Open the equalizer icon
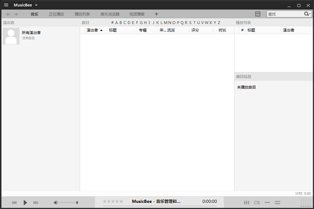The image size is (314, 209). (x=246, y=202)
